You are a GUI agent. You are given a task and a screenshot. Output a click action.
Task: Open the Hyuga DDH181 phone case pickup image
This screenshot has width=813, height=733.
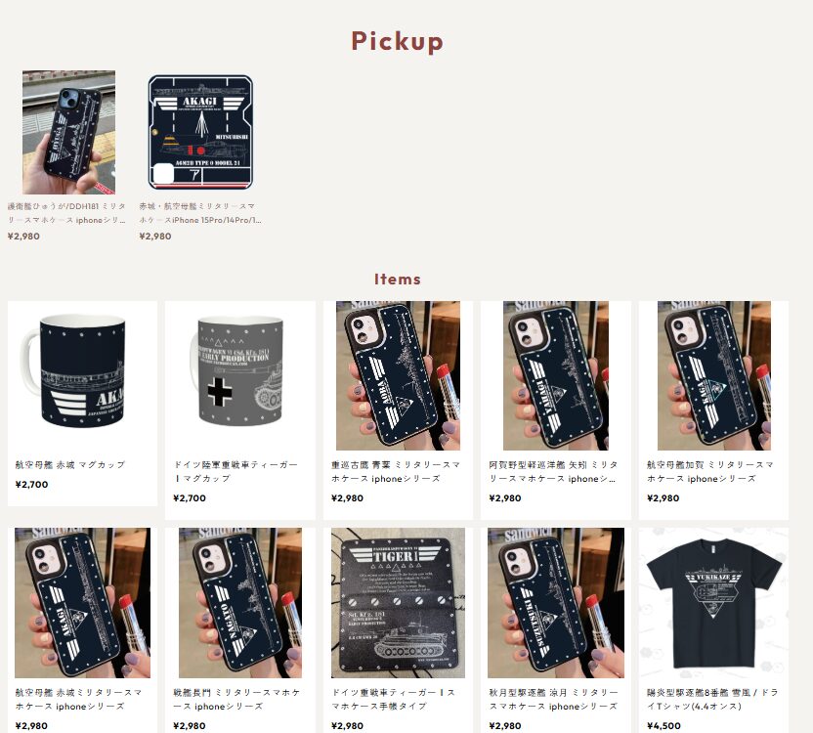pos(68,132)
